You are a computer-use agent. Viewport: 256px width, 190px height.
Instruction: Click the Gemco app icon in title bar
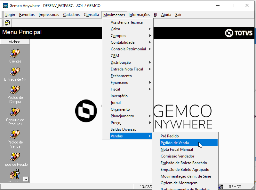coord(5,5)
